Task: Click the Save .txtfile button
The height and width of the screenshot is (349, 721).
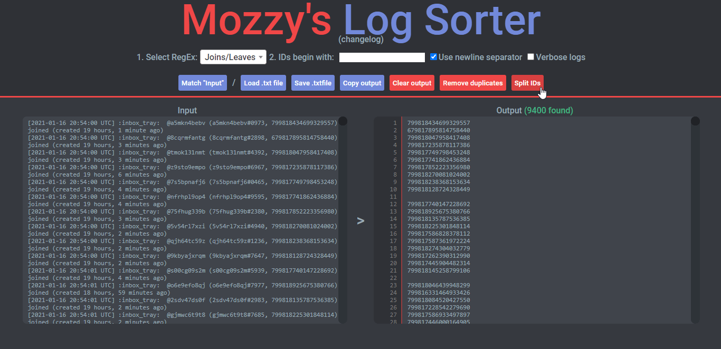Action: tap(313, 83)
